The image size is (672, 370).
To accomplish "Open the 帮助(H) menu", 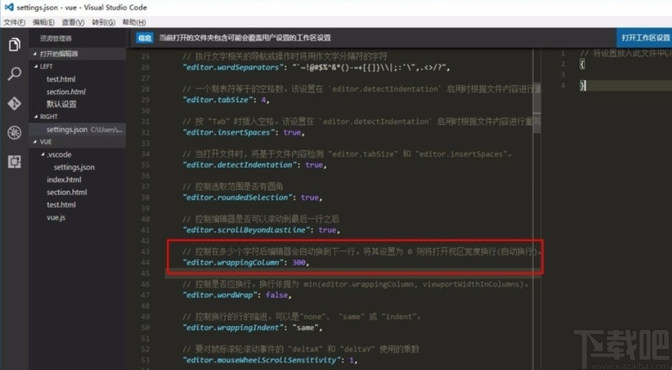I will [x=134, y=22].
